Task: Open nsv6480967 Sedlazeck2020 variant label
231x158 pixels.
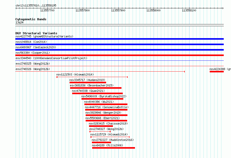Action: coord(36,47)
